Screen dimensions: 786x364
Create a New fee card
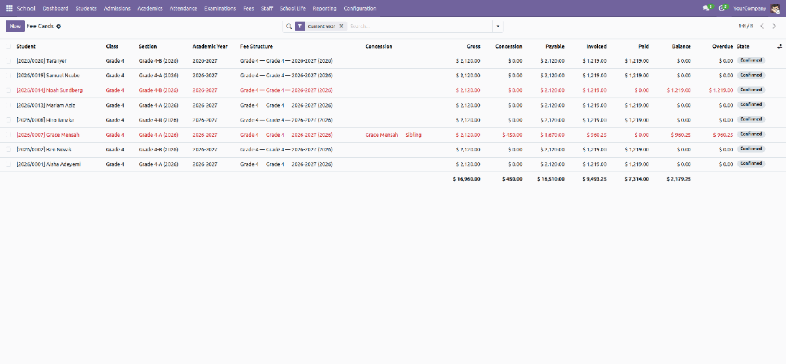click(15, 26)
